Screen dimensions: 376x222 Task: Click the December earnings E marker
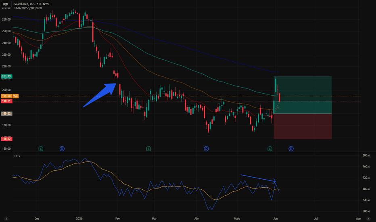pos(41,149)
